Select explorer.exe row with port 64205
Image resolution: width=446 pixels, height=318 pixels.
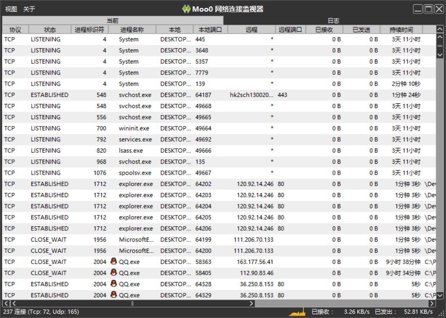[219, 217]
